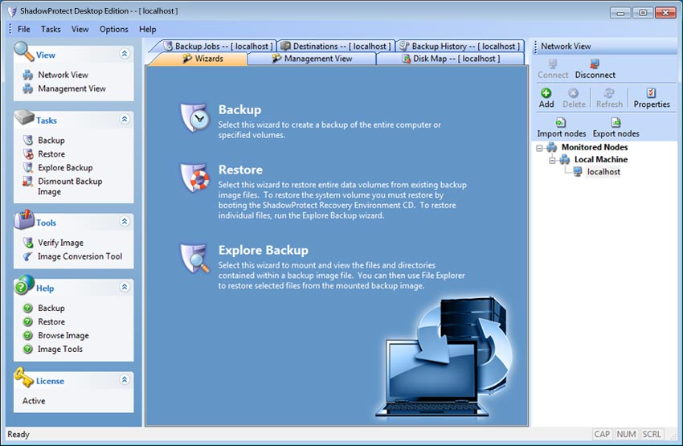
Task: Click the Network View panel header
Action: pos(606,46)
